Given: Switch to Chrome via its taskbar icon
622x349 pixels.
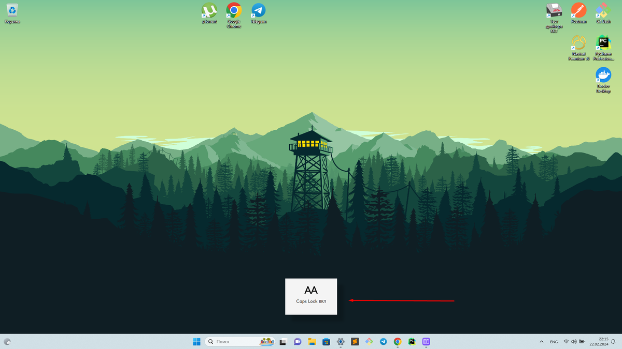Looking at the screenshot, I should [x=398, y=342].
